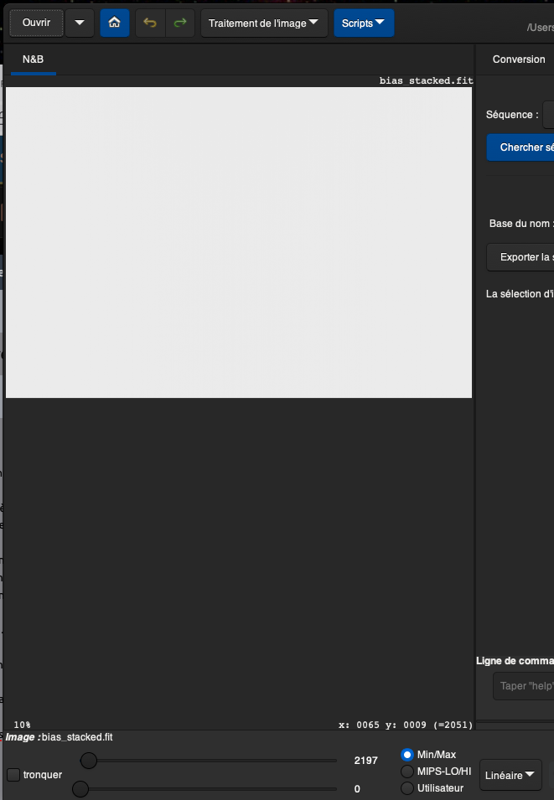
Task: Click the Image :bias_stacked.fit label
Action: 60,737
